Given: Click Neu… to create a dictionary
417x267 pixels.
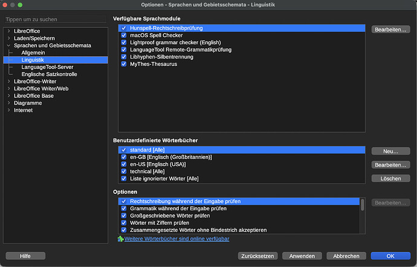Looking at the screenshot, I should (390, 151).
